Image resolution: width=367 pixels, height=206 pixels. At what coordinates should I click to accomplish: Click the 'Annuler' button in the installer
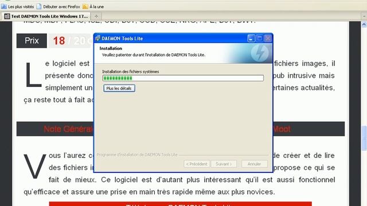(x=254, y=164)
